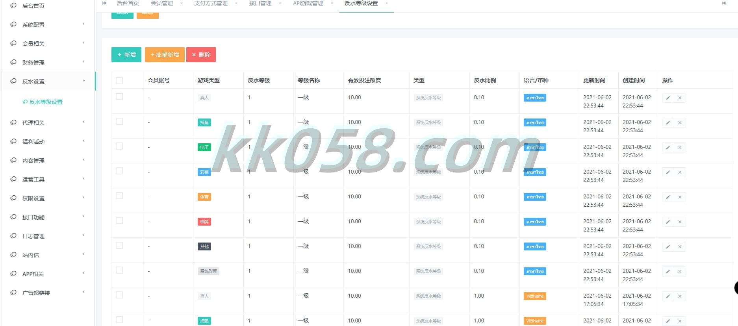Screen dimensions: 738x326
Task: Close the 反水等级设置 tab
Action: click(x=387, y=3)
